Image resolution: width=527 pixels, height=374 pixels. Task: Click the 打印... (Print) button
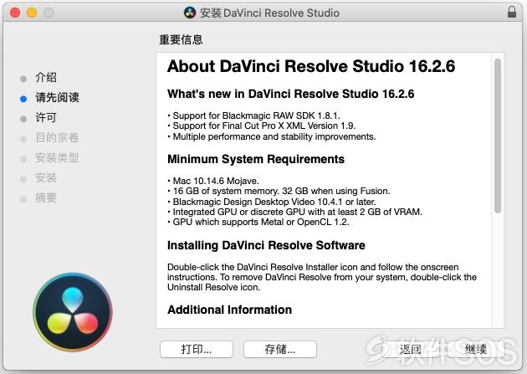pos(197,350)
